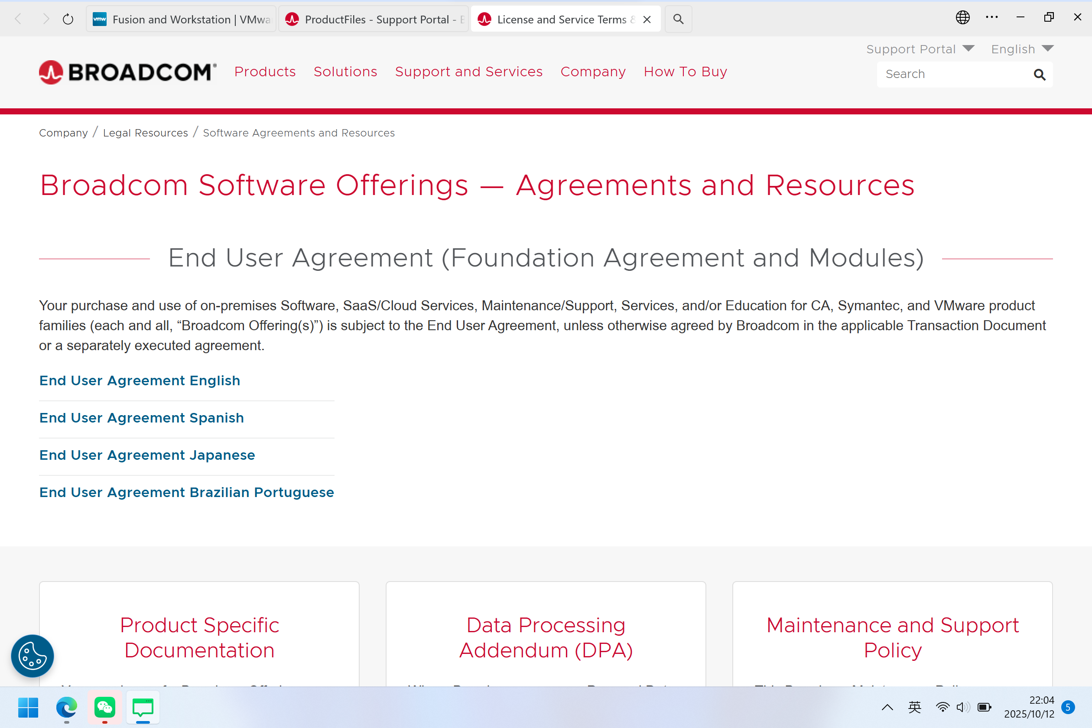The image size is (1092, 728).
Task: Close the License and Service Terms tab
Action: click(647, 19)
